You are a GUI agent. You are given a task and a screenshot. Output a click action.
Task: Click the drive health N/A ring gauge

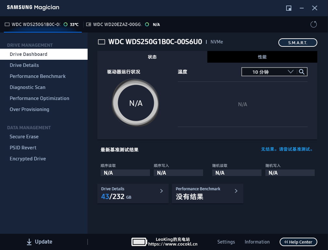pos(136,103)
